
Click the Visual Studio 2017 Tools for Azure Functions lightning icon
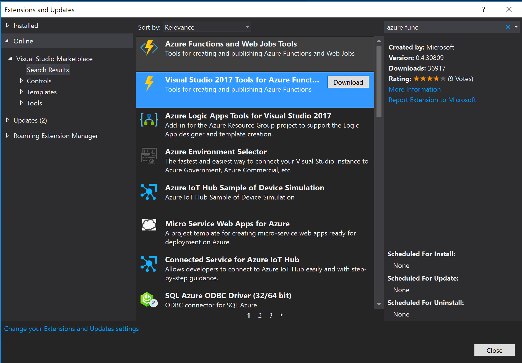pos(149,84)
